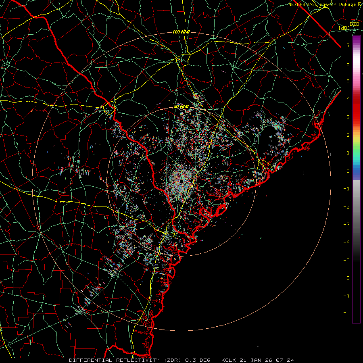363x363 pixels.
Task: Click the color scale label '-4'
Action: point(346,242)
